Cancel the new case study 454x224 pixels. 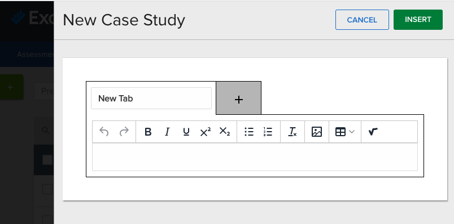[x=362, y=20]
